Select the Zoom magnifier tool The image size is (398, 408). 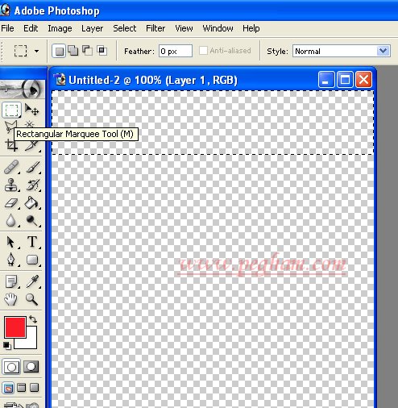click(31, 299)
